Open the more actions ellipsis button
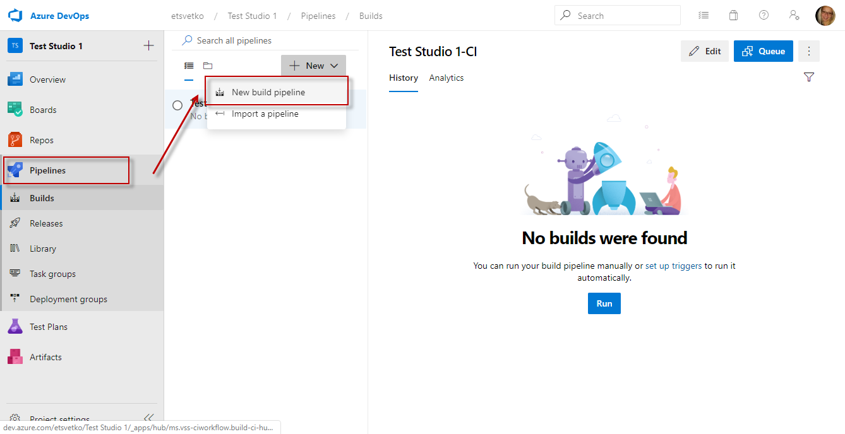This screenshot has width=845, height=434. (x=809, y=51)
